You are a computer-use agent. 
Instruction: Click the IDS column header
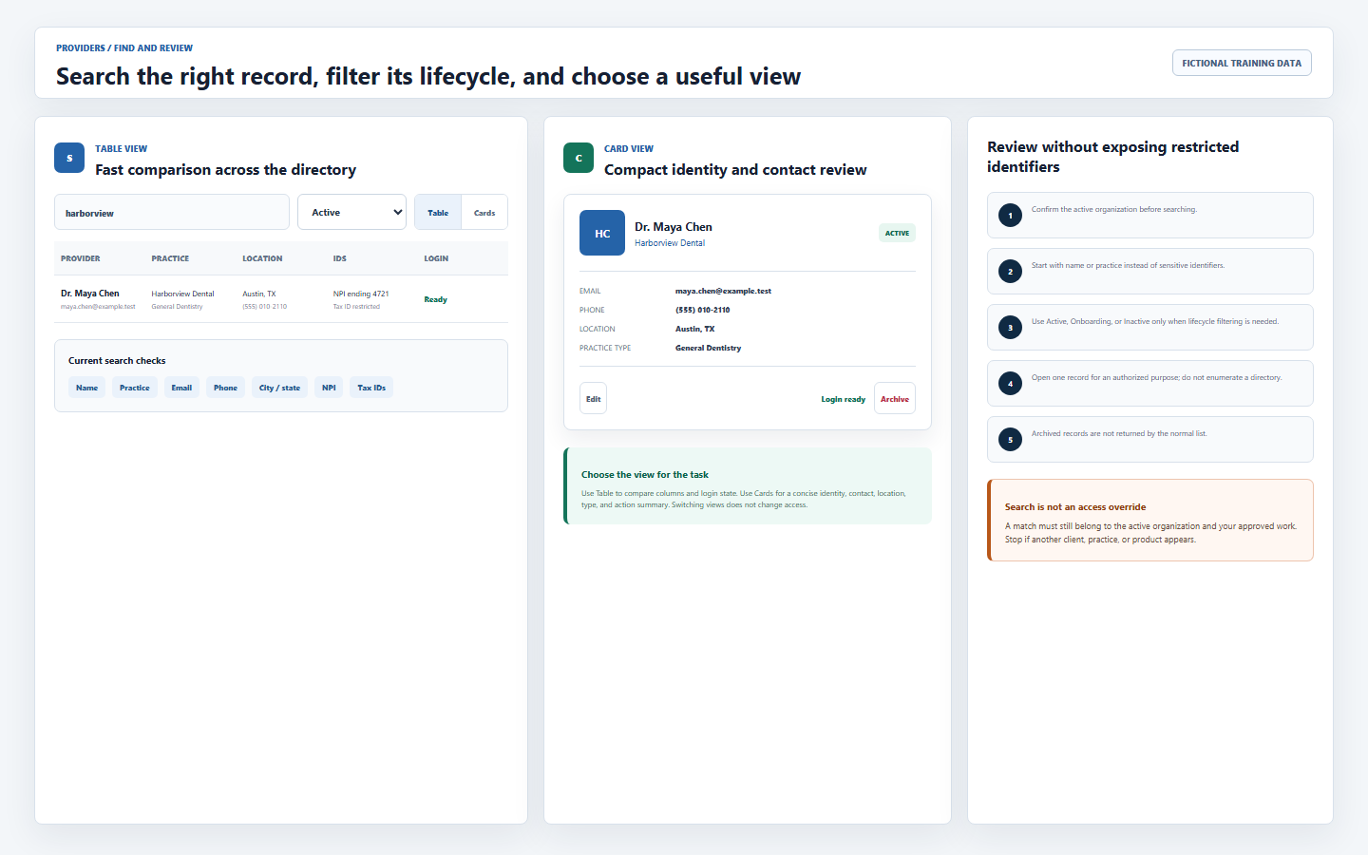point(340,258)
